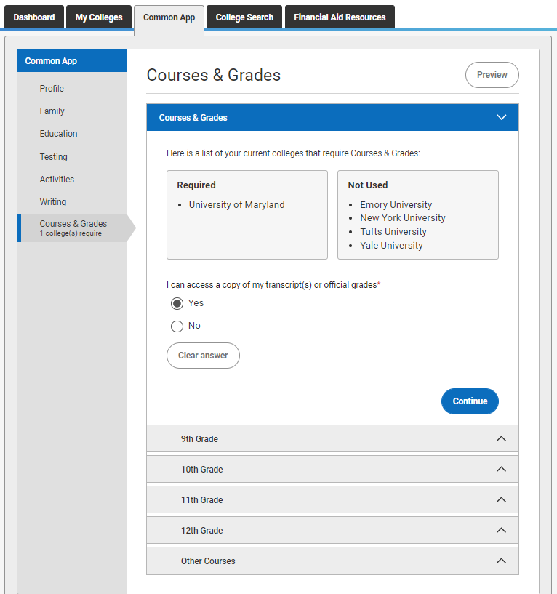The height and width of the screenshot is (594, 557).
Task: Open the 9th Grade section row
Action: [x=332, y=438]
